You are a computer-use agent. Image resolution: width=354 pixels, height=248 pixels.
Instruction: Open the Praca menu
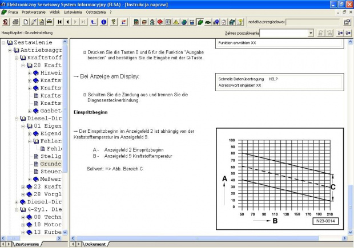pos(13,12)
